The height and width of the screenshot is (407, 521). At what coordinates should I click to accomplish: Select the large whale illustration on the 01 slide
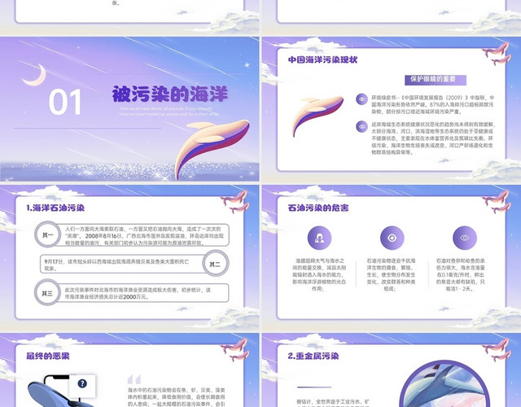[212, 148]
